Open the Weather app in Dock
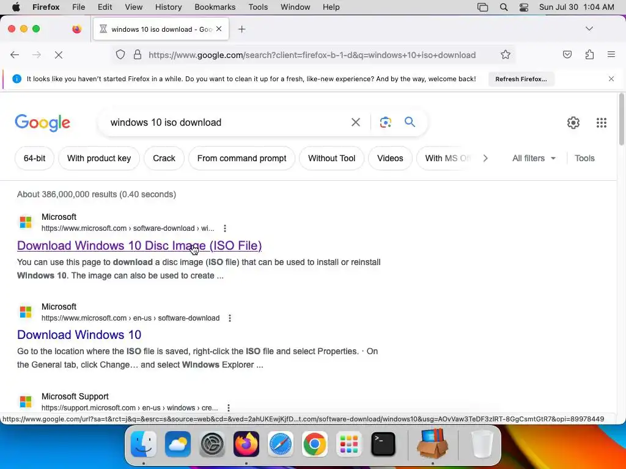This screenshot has height=469, width=626. click(x=178, y=444)
